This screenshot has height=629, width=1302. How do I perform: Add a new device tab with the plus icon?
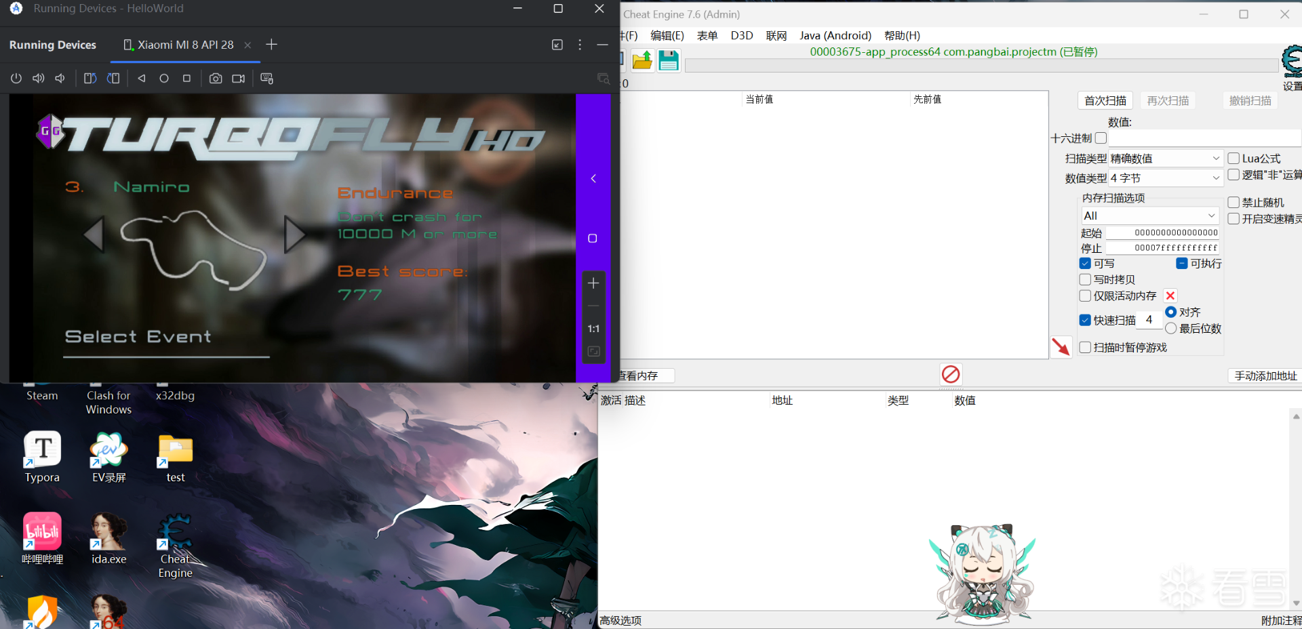(272, 45)
